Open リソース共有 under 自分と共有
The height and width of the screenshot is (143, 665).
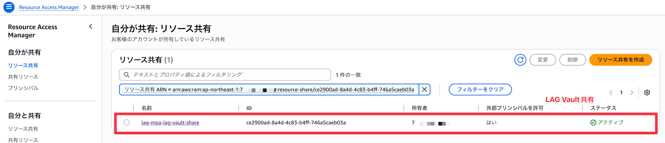tap(23, 129)
